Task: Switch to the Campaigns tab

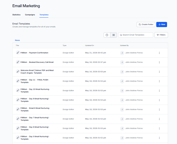Action: [x=30, y=15]
